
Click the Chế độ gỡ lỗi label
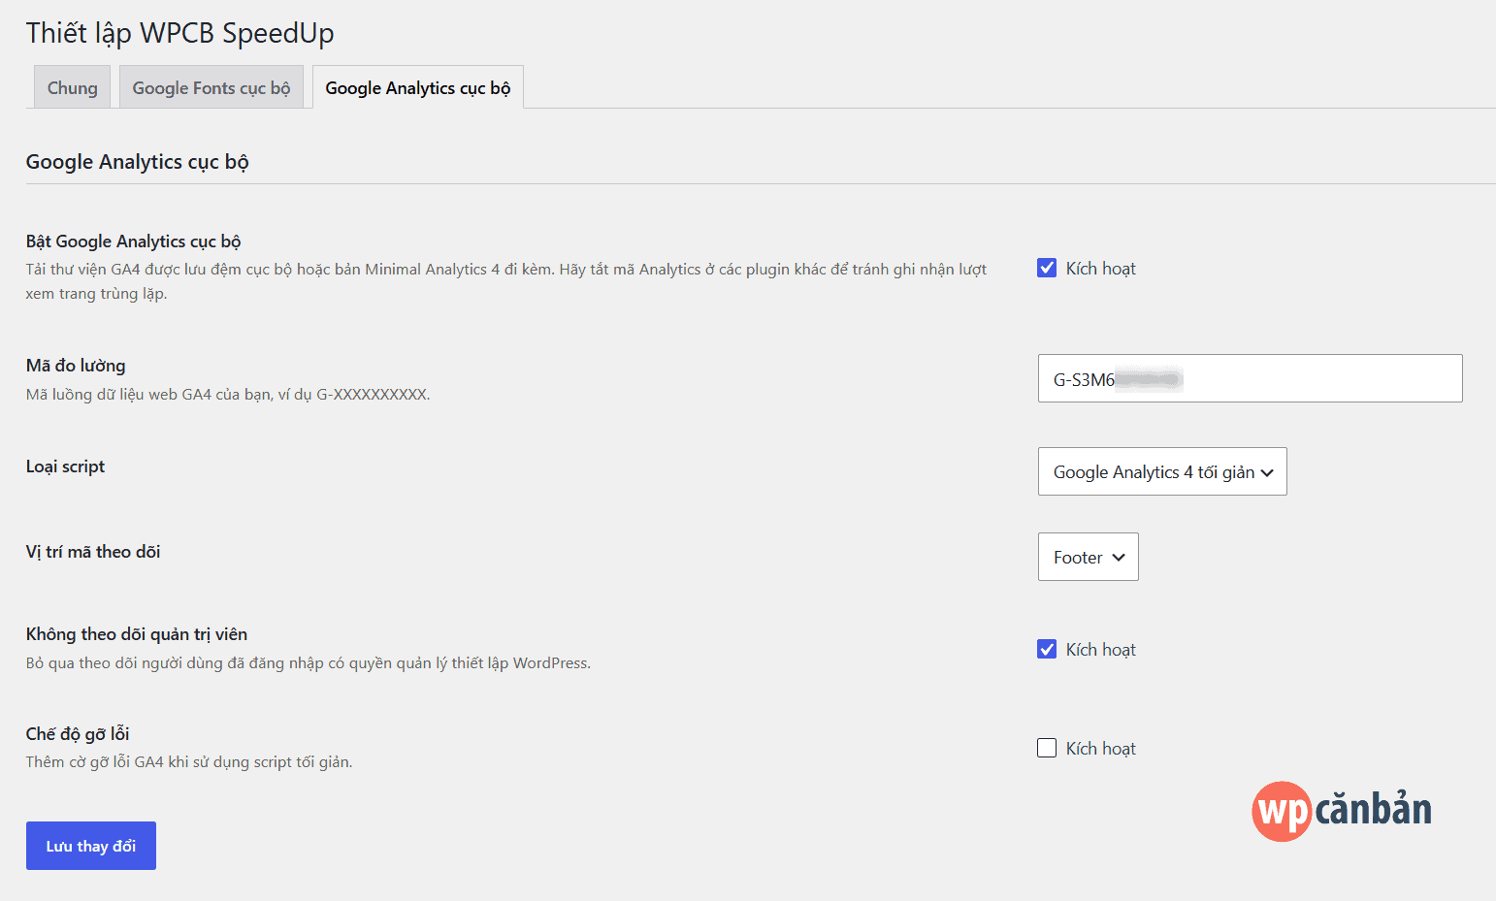[78, 734]
